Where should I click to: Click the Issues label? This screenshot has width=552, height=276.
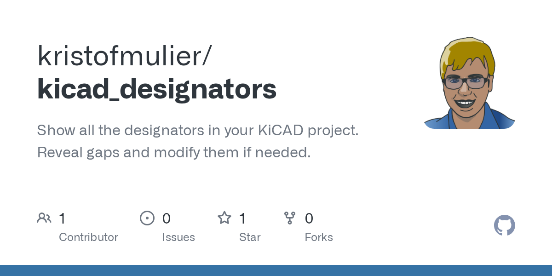pyautogui.click(x=178, y=237)
